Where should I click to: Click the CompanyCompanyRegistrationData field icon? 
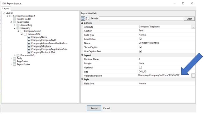pos(29,49)
